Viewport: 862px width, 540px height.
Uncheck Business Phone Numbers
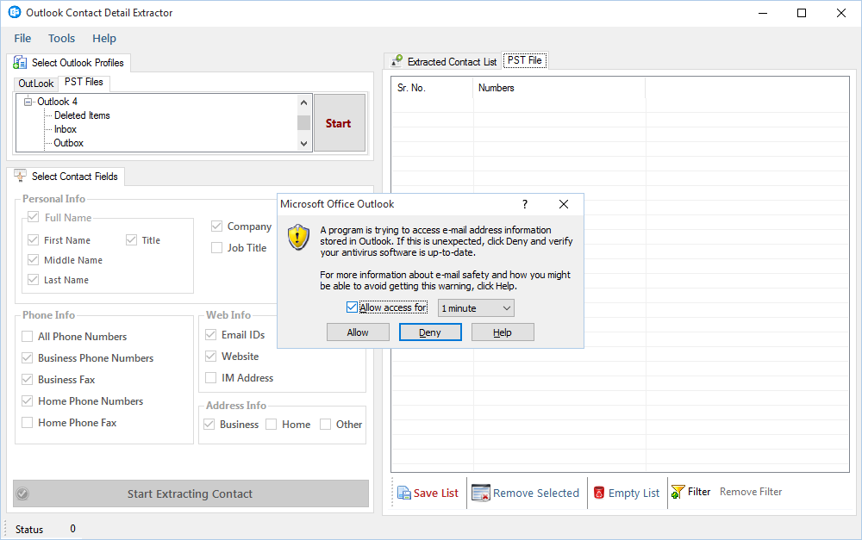[27, 357]
